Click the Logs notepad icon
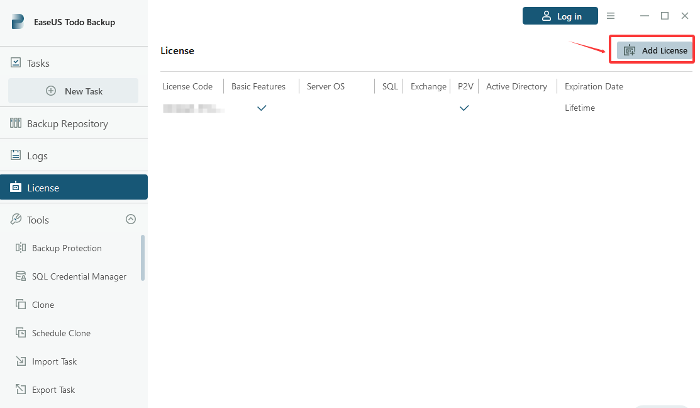This screenshot has height=408, width=700. 16,155
